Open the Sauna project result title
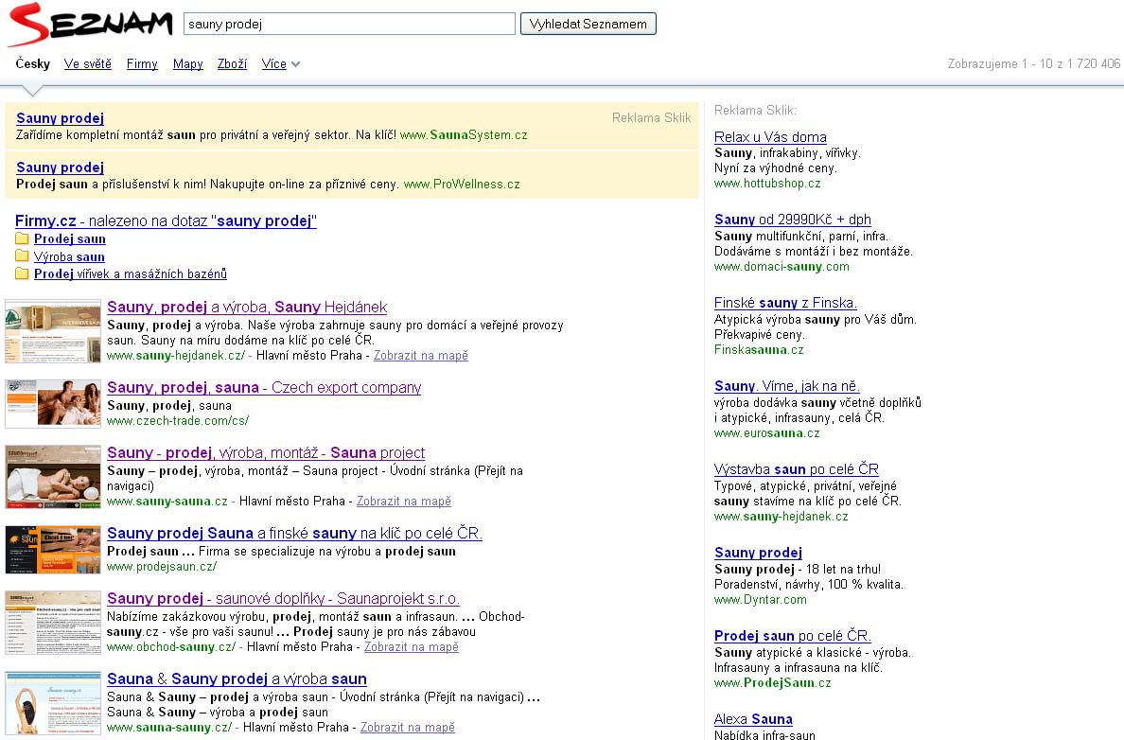This screenshot has height=740, width=1124. click(x=266, y=452)
